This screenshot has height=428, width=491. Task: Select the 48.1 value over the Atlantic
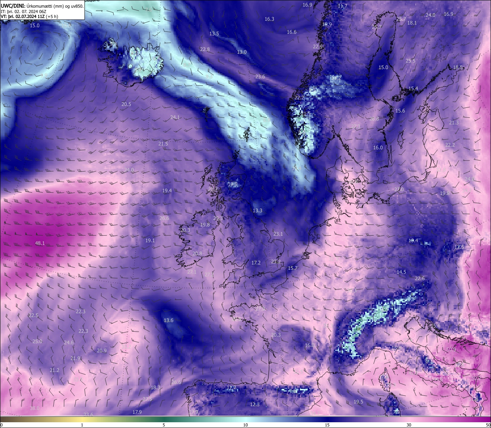pos(40,243)
